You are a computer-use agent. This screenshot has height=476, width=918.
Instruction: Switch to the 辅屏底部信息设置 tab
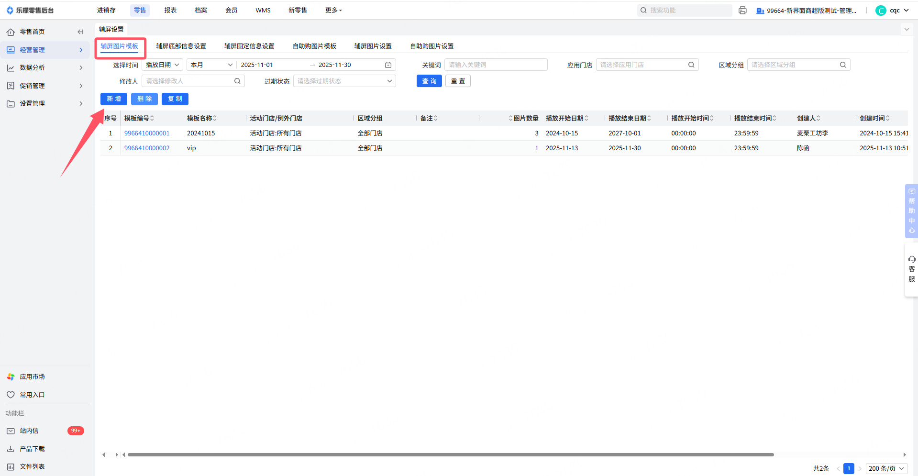(x=181, y=46)
